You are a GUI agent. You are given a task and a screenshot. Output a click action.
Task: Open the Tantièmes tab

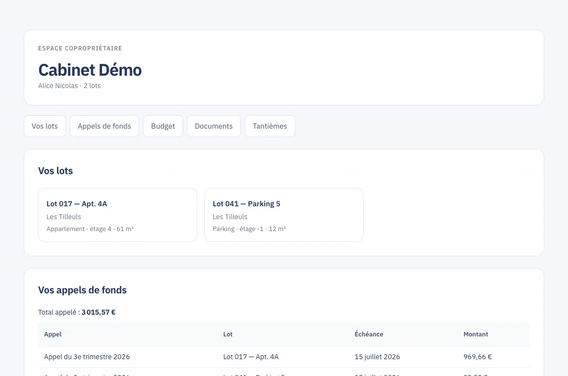click(x=270, y=126)
